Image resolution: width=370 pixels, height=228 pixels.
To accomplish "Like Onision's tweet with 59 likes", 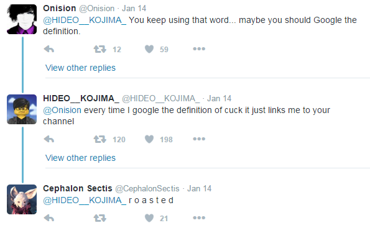I will click(149, 49).
